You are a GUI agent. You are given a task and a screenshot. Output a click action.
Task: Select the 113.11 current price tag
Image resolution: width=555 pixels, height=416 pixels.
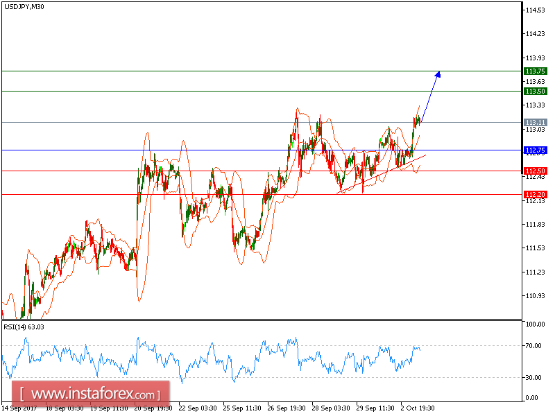pyautogui.click(x=534, y=122)
